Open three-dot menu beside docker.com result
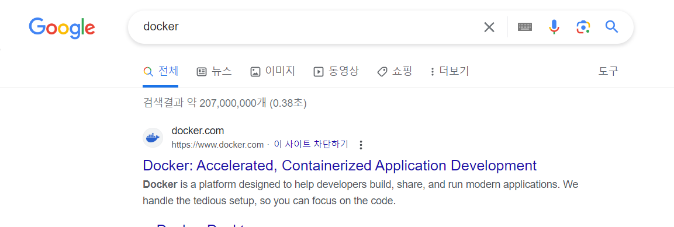The width and height of the screenshot is (674, 227). (x=361, y=145)
